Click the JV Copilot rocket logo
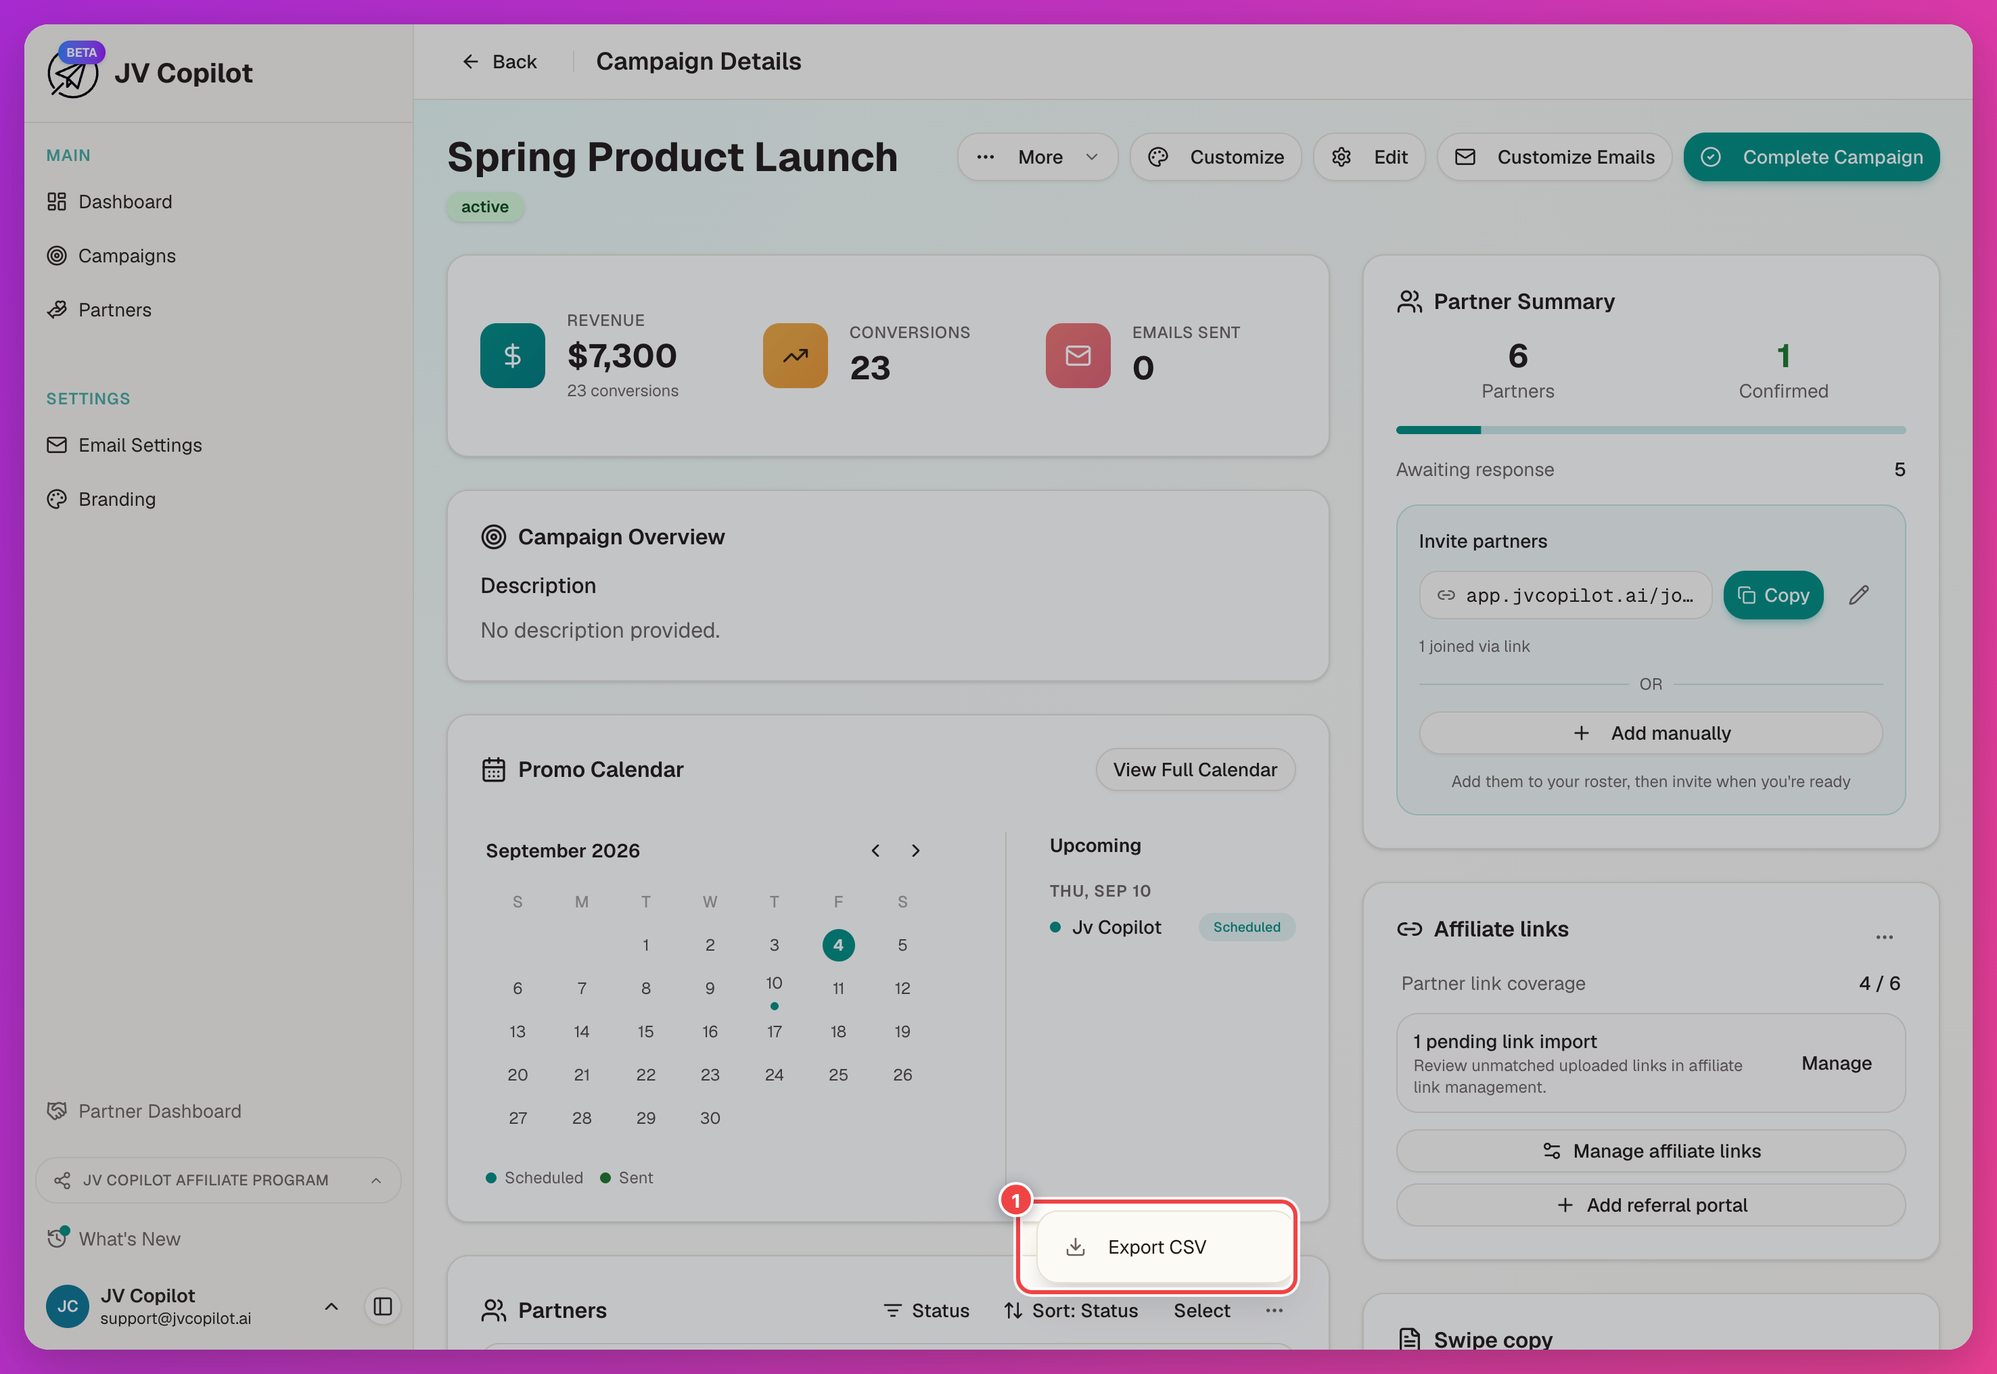Screen dimensions: 1997x1374 click(72, 74)
